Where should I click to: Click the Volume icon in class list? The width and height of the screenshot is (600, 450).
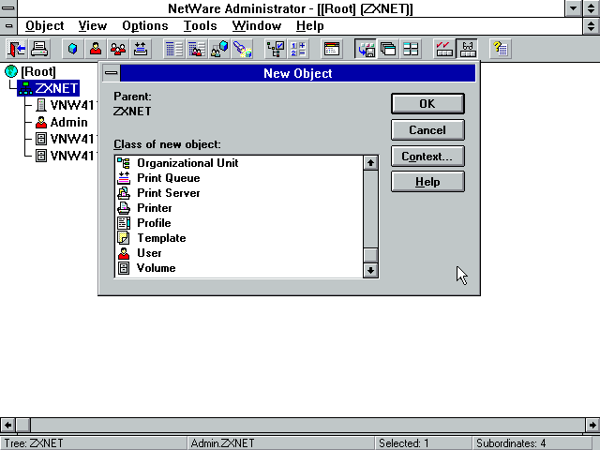(x=124, y=268)
